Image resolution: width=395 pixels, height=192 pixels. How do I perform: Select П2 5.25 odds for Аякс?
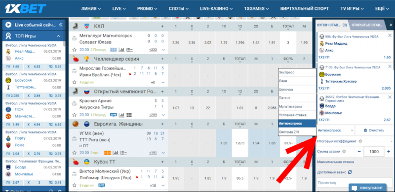[x=54, y=66]
